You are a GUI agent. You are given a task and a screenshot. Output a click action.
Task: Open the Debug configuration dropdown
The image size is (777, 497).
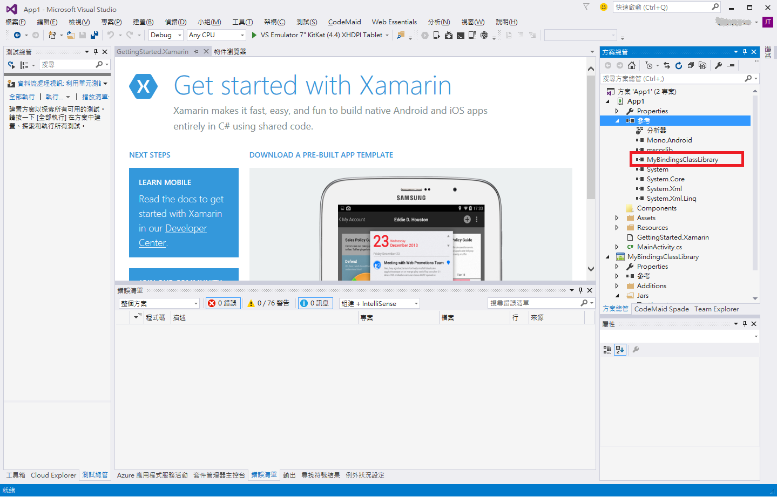click(166, 35)
